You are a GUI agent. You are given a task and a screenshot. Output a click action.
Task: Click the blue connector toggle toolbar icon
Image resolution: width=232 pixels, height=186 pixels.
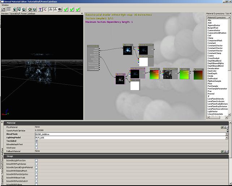40,9
